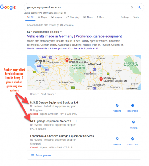Screen dimensions: 149x166
Task: Open website globe for NGE garage equipment LTD
Action: pos(133,122)
